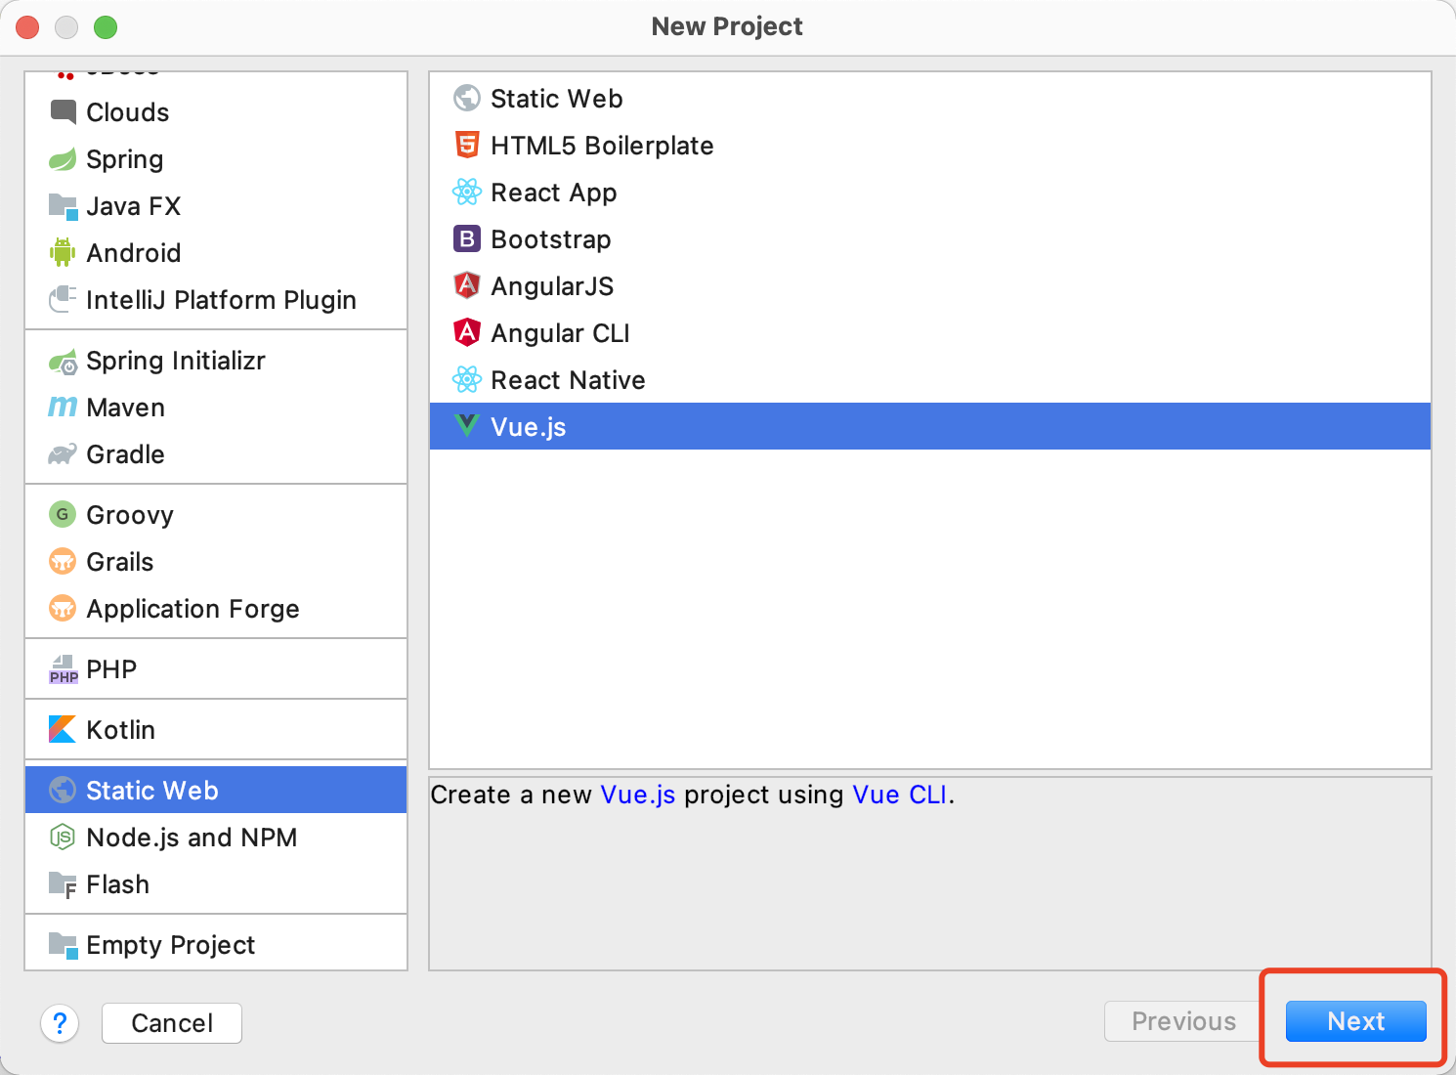Follow the Vue.js link in description

637,795
